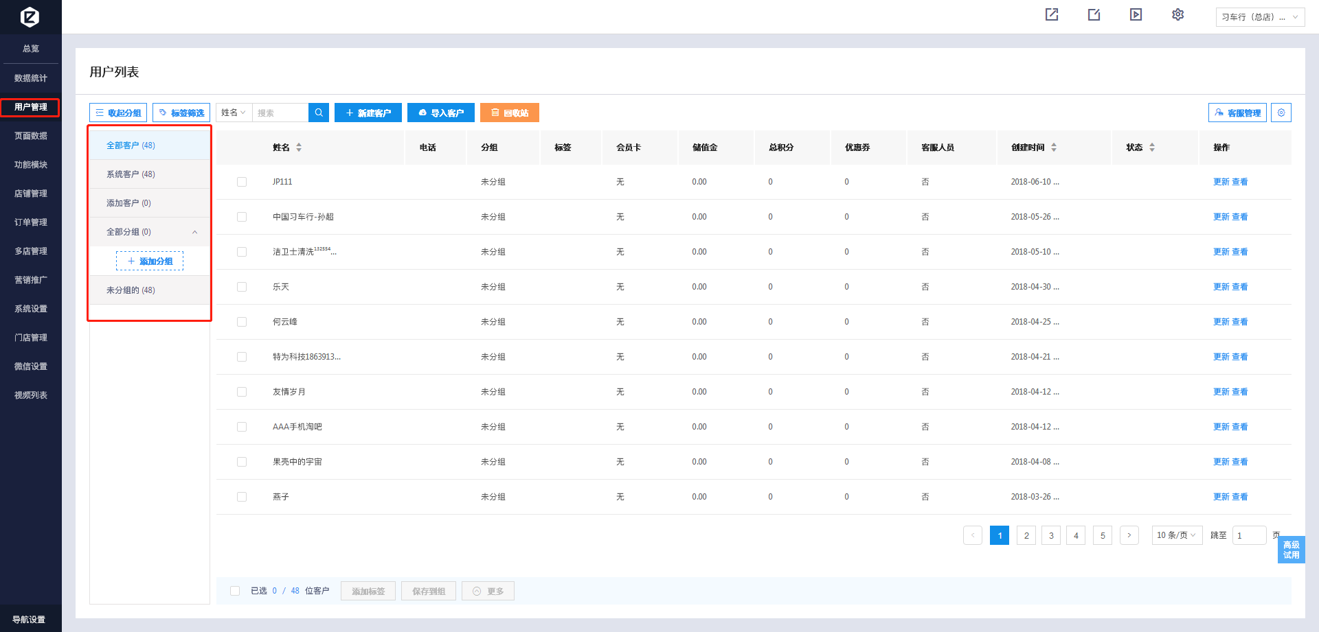Toggle the select-all checkbox at bottom
Screen dimensions: 1319x632
[235, 591]
